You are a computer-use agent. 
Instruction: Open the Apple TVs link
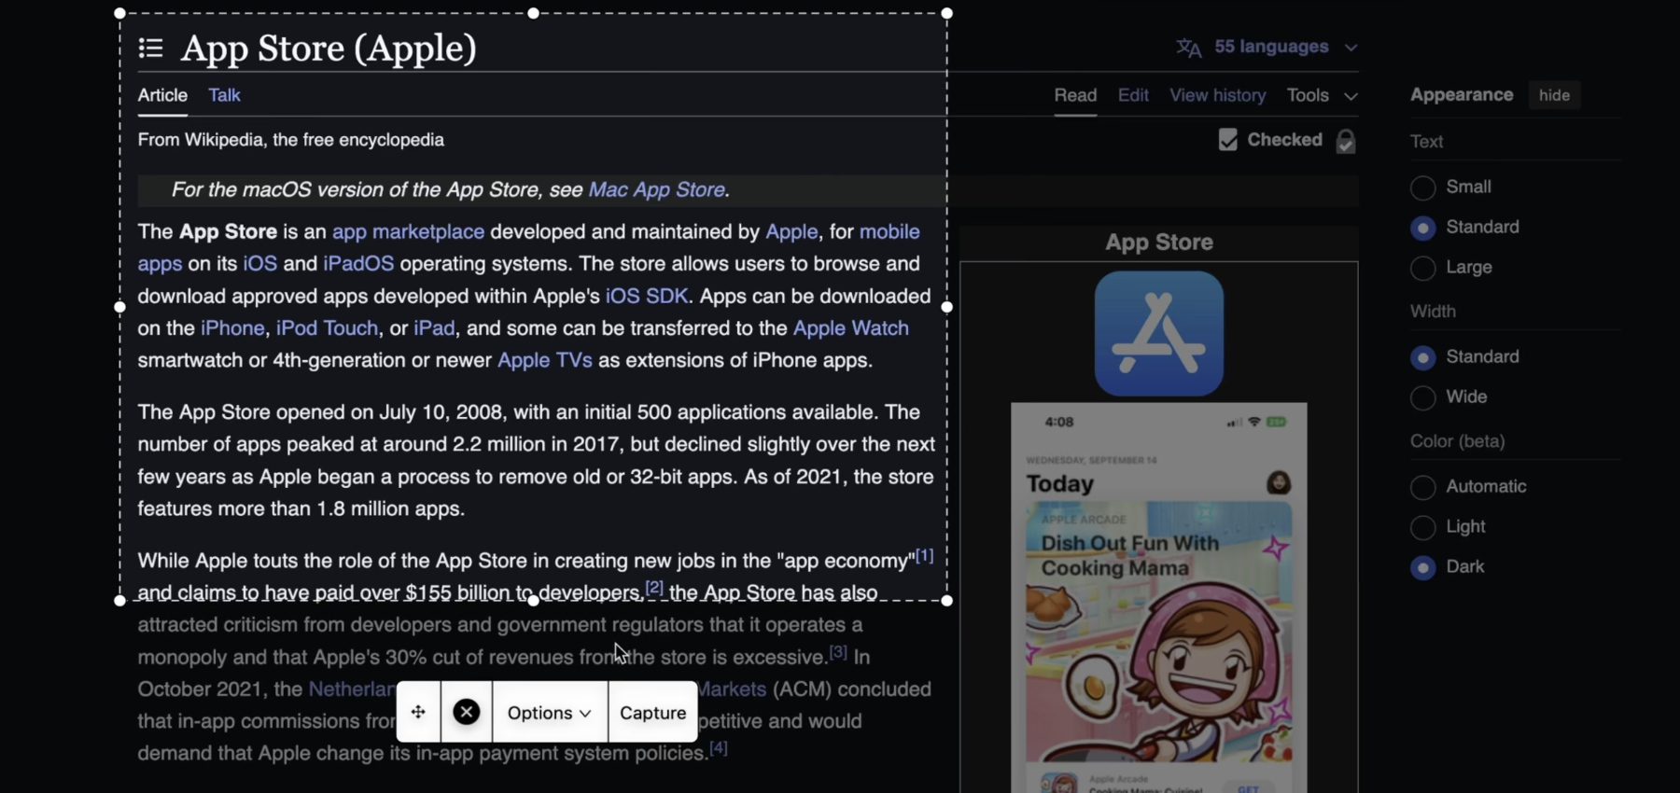pos(544,360)
